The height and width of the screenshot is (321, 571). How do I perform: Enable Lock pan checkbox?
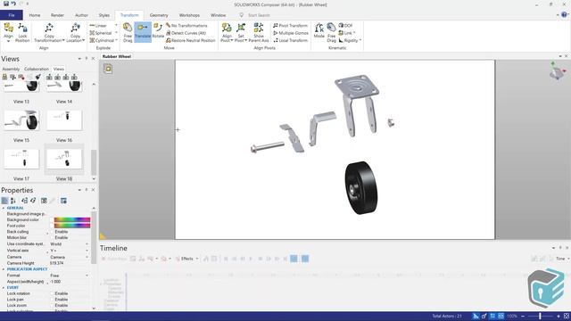tap(52, 300)
